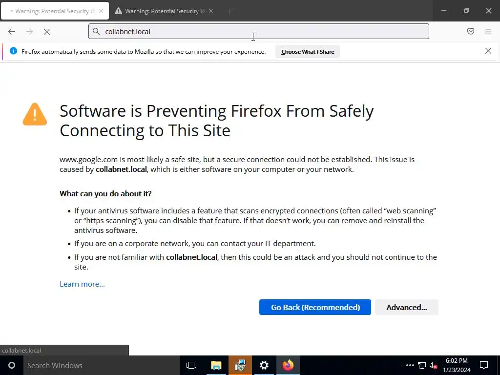Click the back navigation arrow

click(x=12, y=31)
